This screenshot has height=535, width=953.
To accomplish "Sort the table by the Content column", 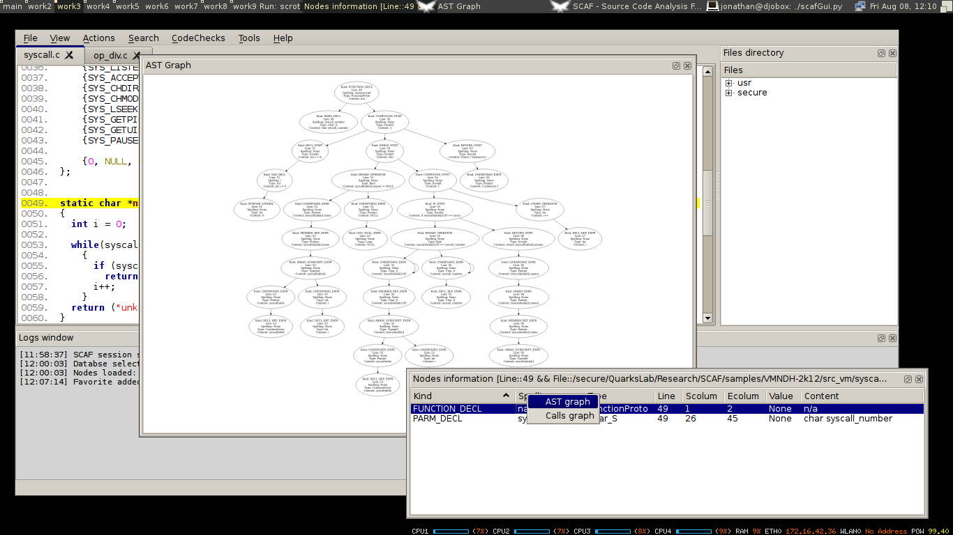I will [862, 396].
